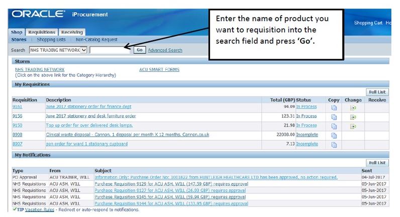The width and height of the screenshot is (400, 217).
Task: Open requisition number 9161
Action: click(18, 106)
